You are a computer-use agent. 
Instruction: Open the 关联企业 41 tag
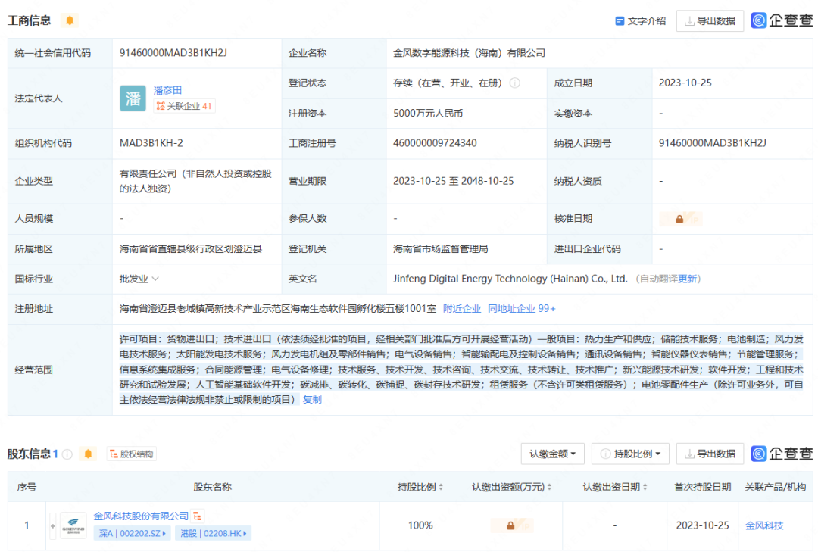click(x=184, y=106)
